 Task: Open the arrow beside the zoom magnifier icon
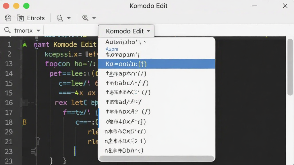pyautogui.click(x=94, y=18)
